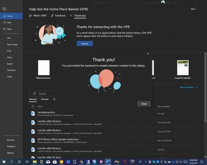Click the Word icon beside W10 Phone guide
The image size is (207, 165).
pos(33,141)
